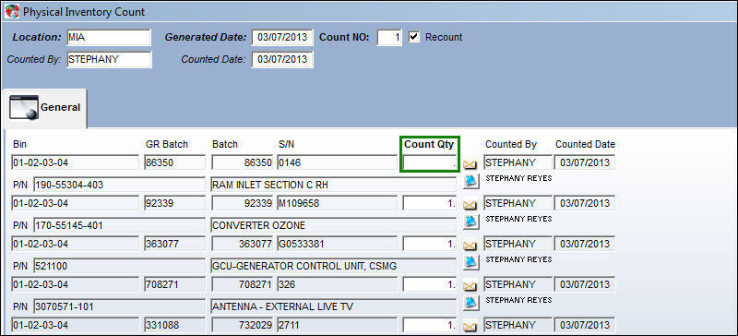This screenshot has height=336, width=738.
Task: Click the Location field containing MIA
Action: pos(109,37)
